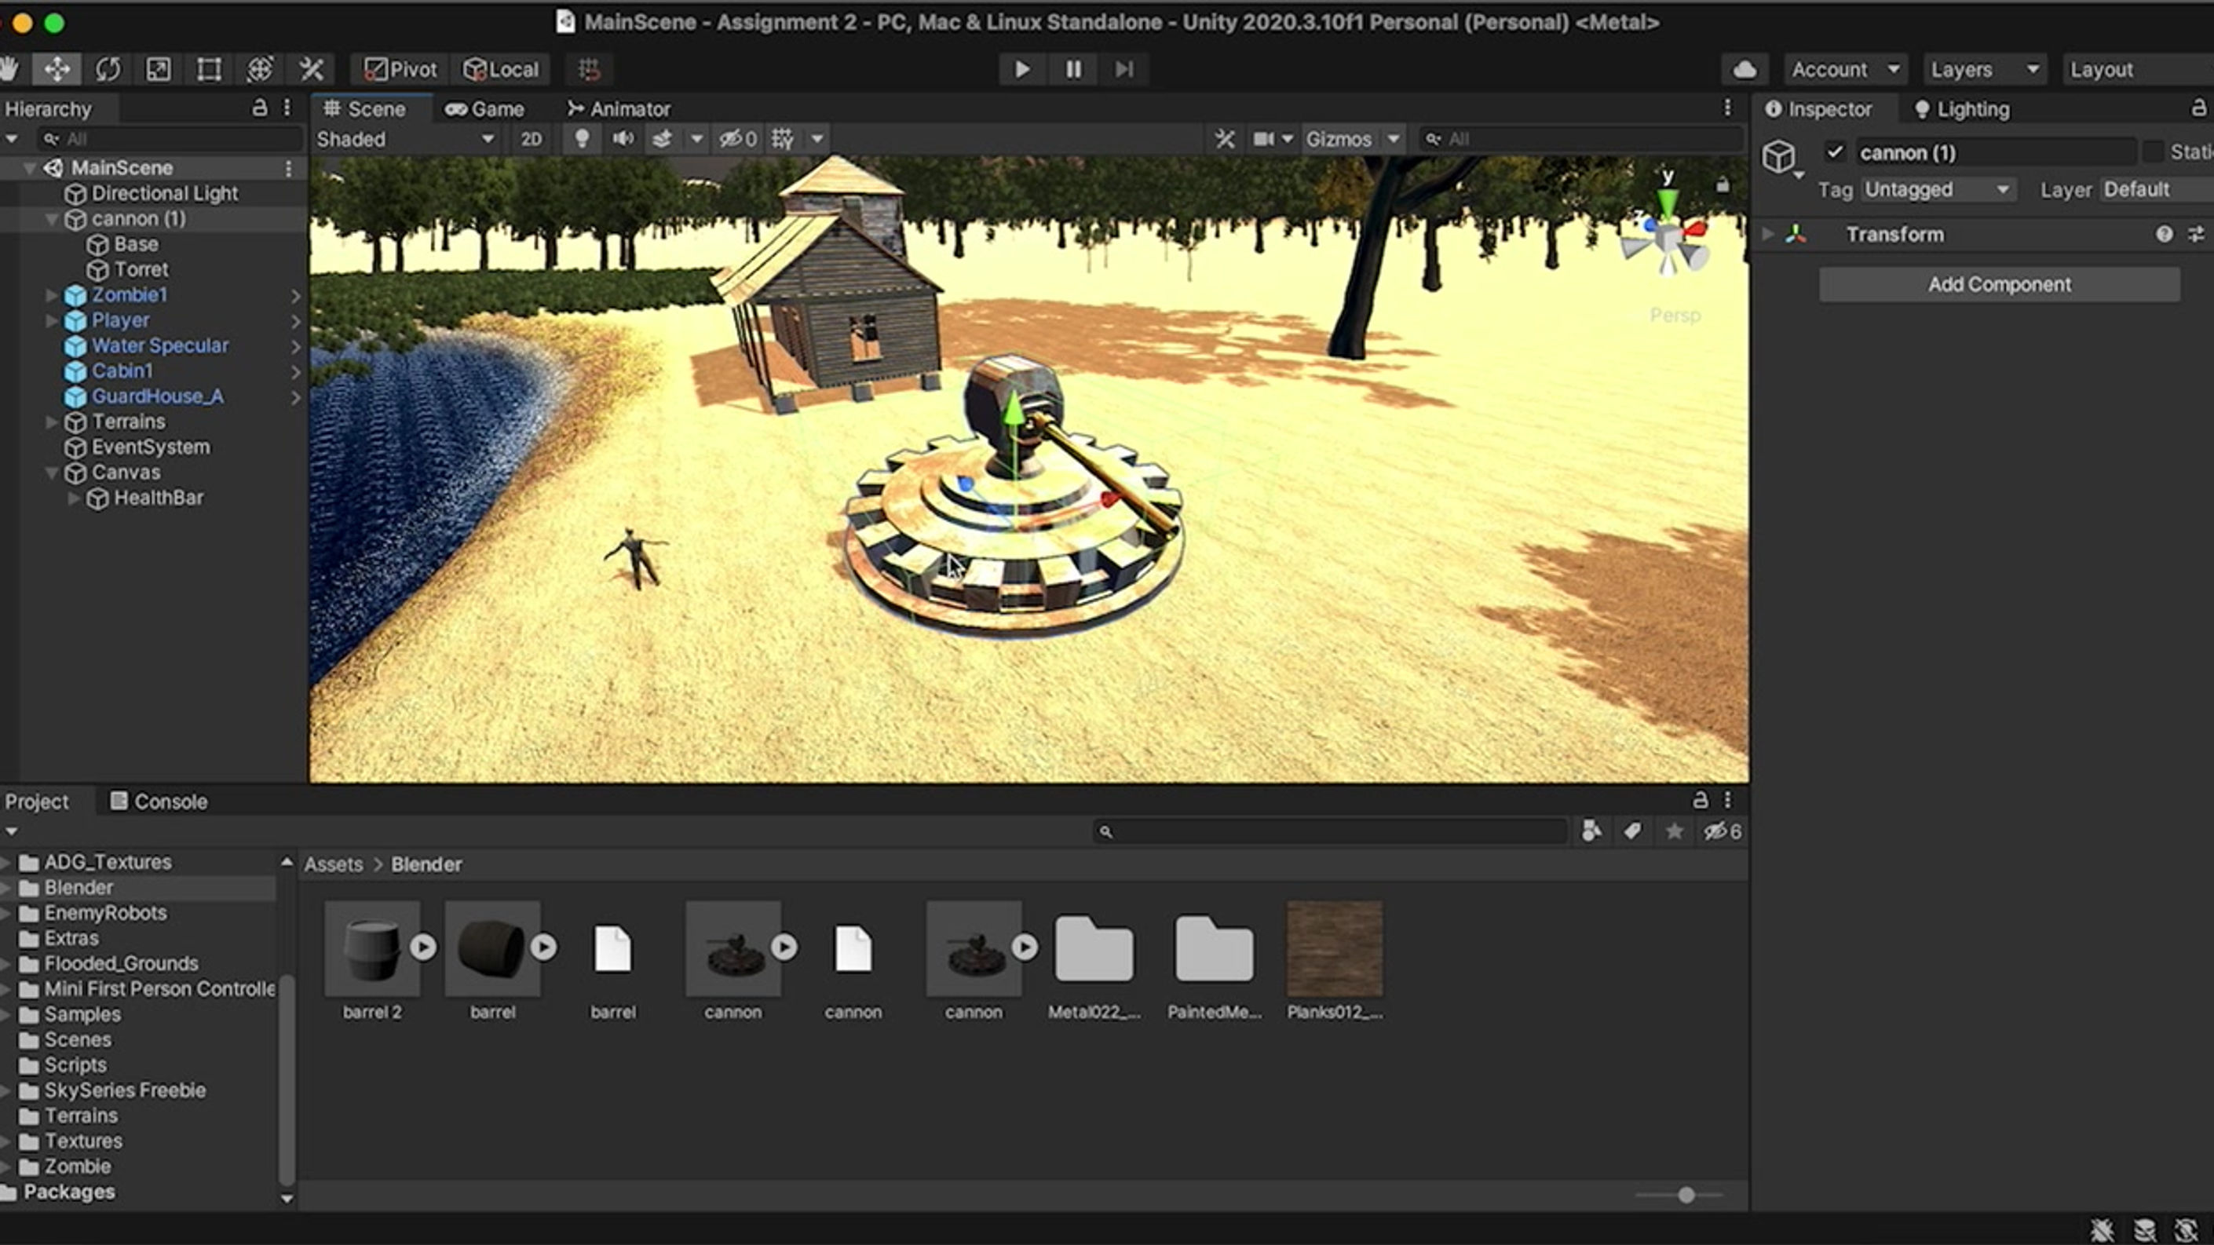Toggle Pivot handle position button

[400, 70]
